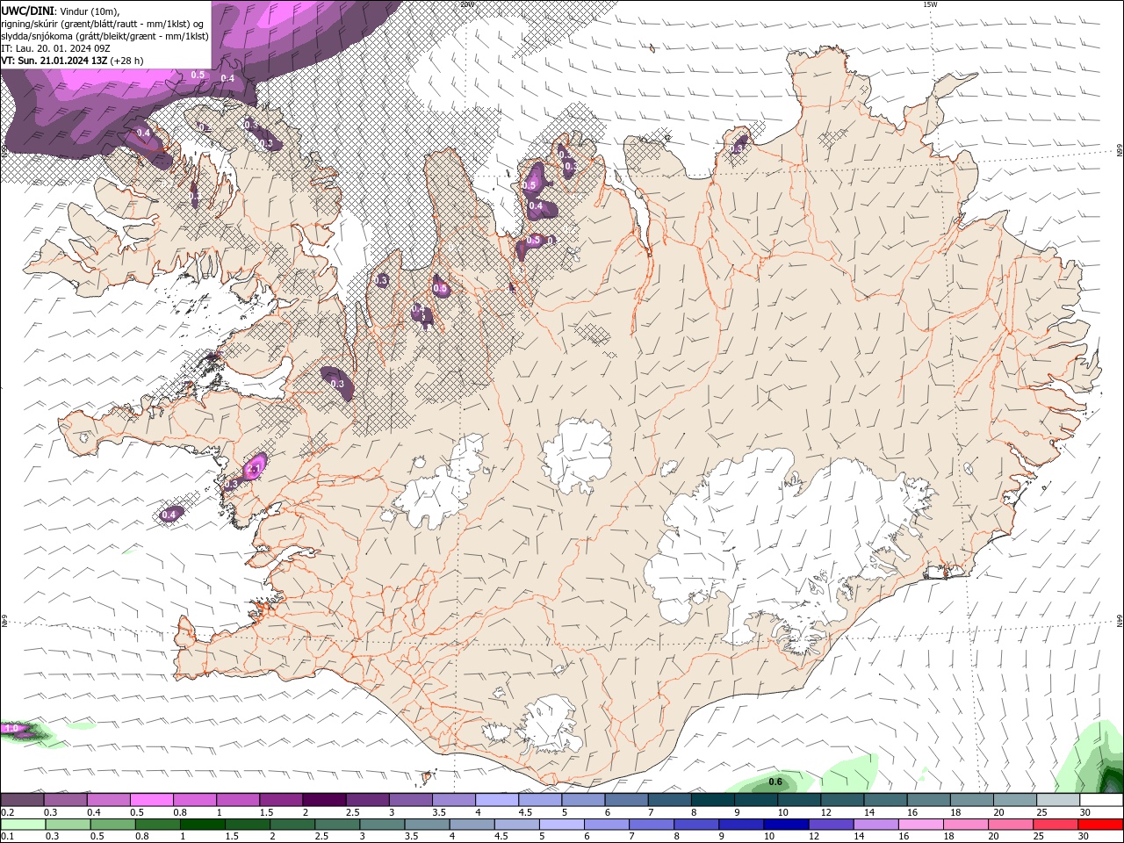Click the 1.0 label on the pink patch
The width and height of the screenshot is (1124, 843).
(11, 728)
